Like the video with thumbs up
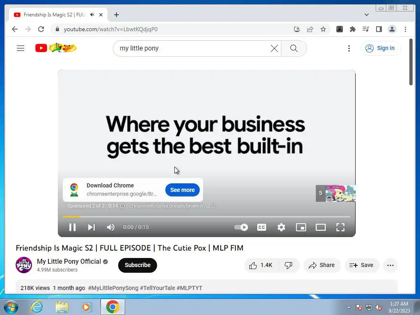420x315 pixels. tap(261, 265)
